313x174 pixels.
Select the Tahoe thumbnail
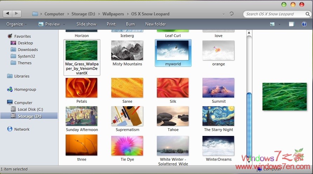tap(173, 116)
